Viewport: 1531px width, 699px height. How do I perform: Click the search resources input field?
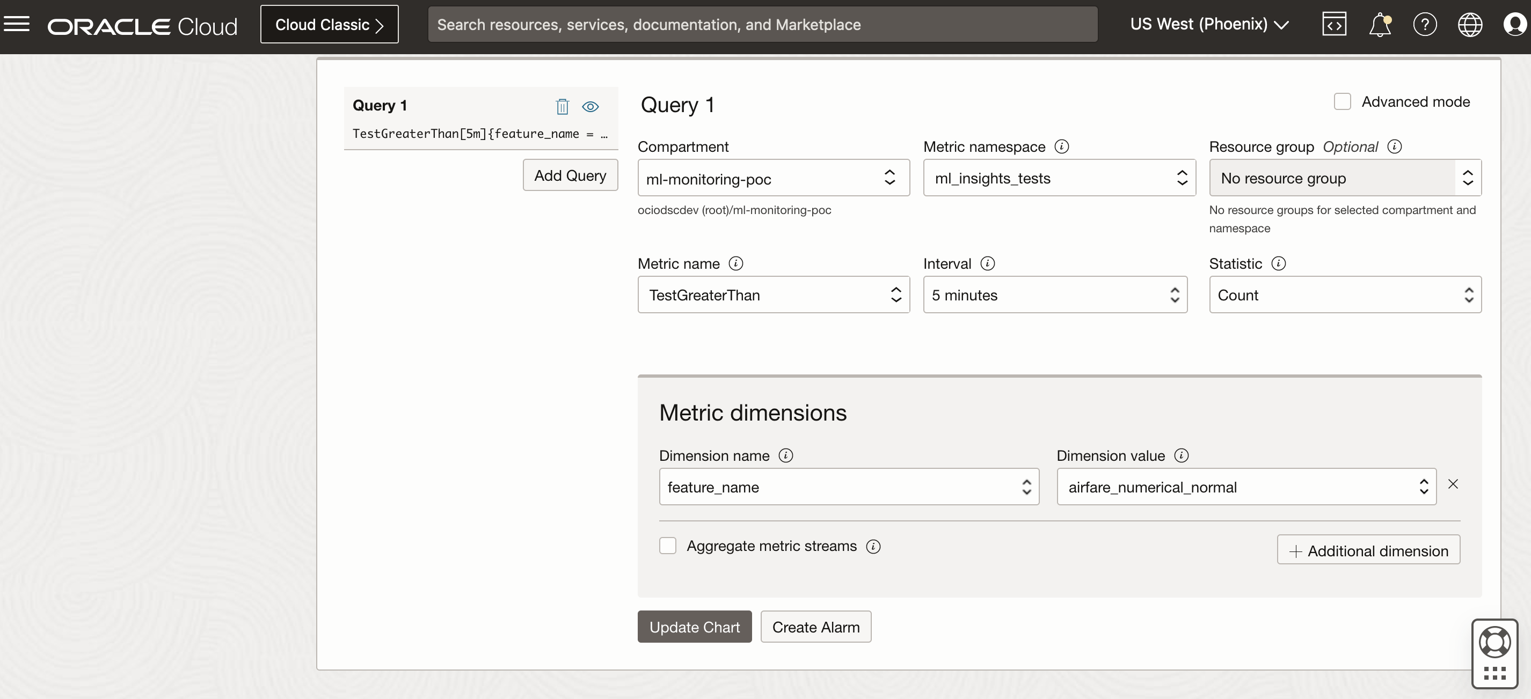763,24
